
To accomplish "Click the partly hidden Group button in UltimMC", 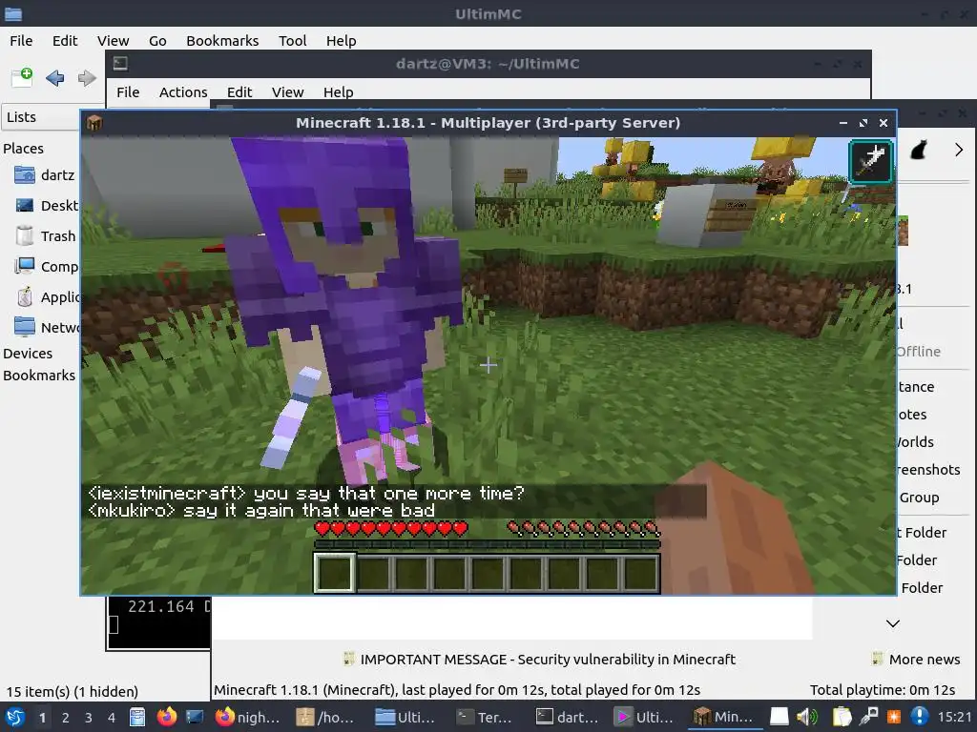I will 919,498.
